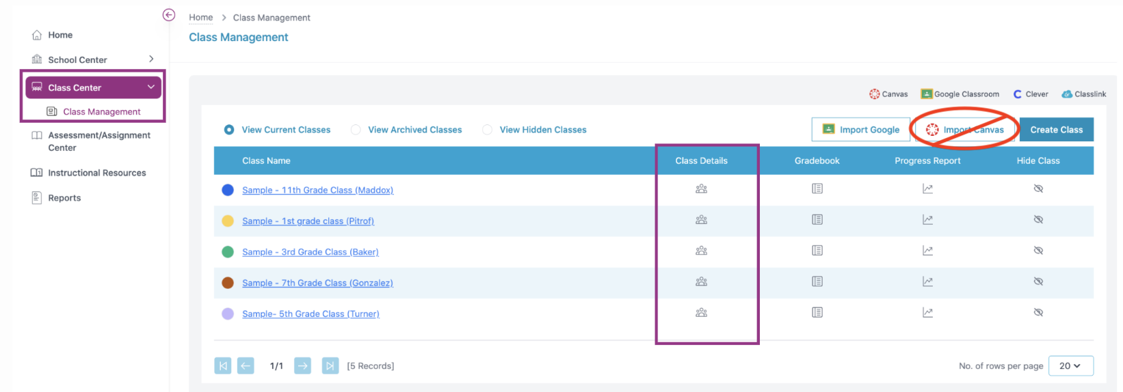View progress report for 3rd Grade Class
This screenshot has width=1123, height=392.
[x=927, y=251]
